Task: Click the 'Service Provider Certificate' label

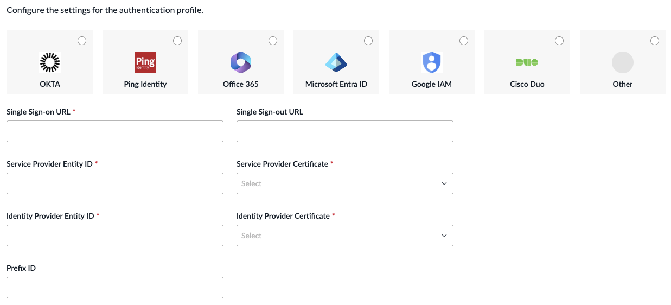Action: (283, 164)
